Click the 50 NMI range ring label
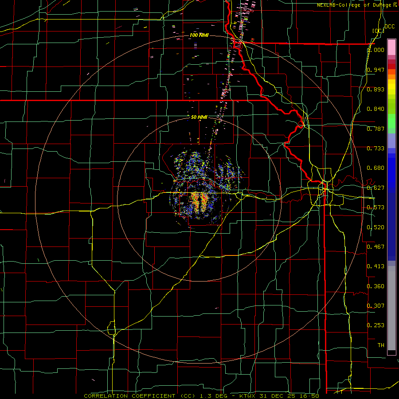Viewport: 399px width, 399px height. pos(199,117)
